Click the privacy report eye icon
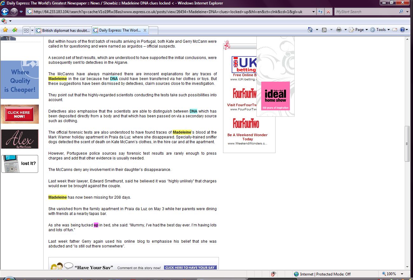The width and height of the screenshot is (413, 280). pos(273,274)
